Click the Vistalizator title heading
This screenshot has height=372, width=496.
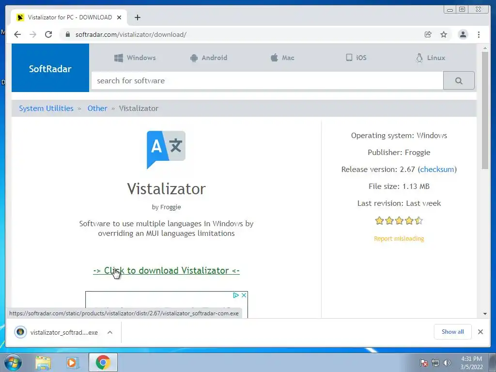tap(167, 189)
